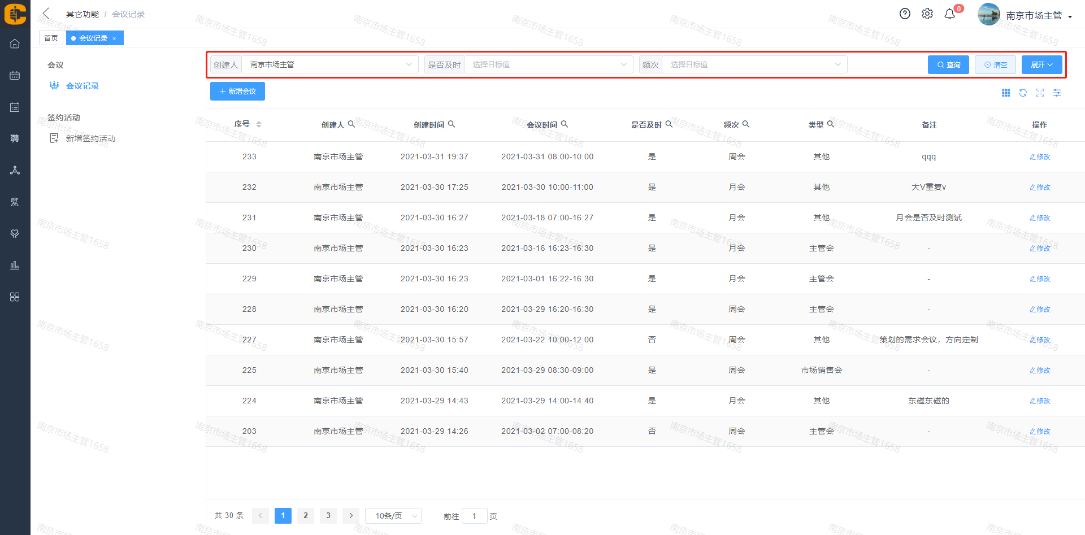Open column settings sliders icon

tap(1056, 93)
